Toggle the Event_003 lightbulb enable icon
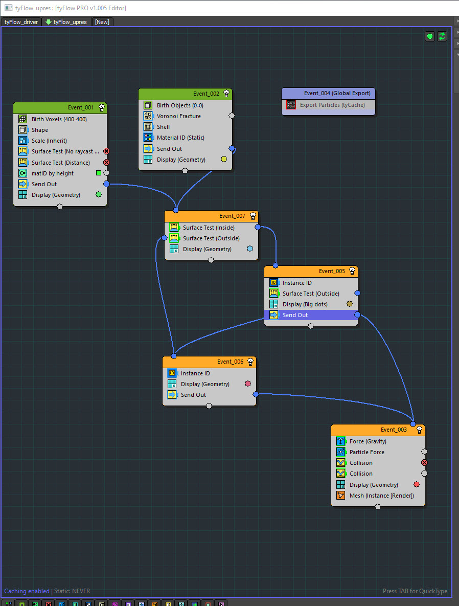The image size is (459, 606). (x=419, y=430)
